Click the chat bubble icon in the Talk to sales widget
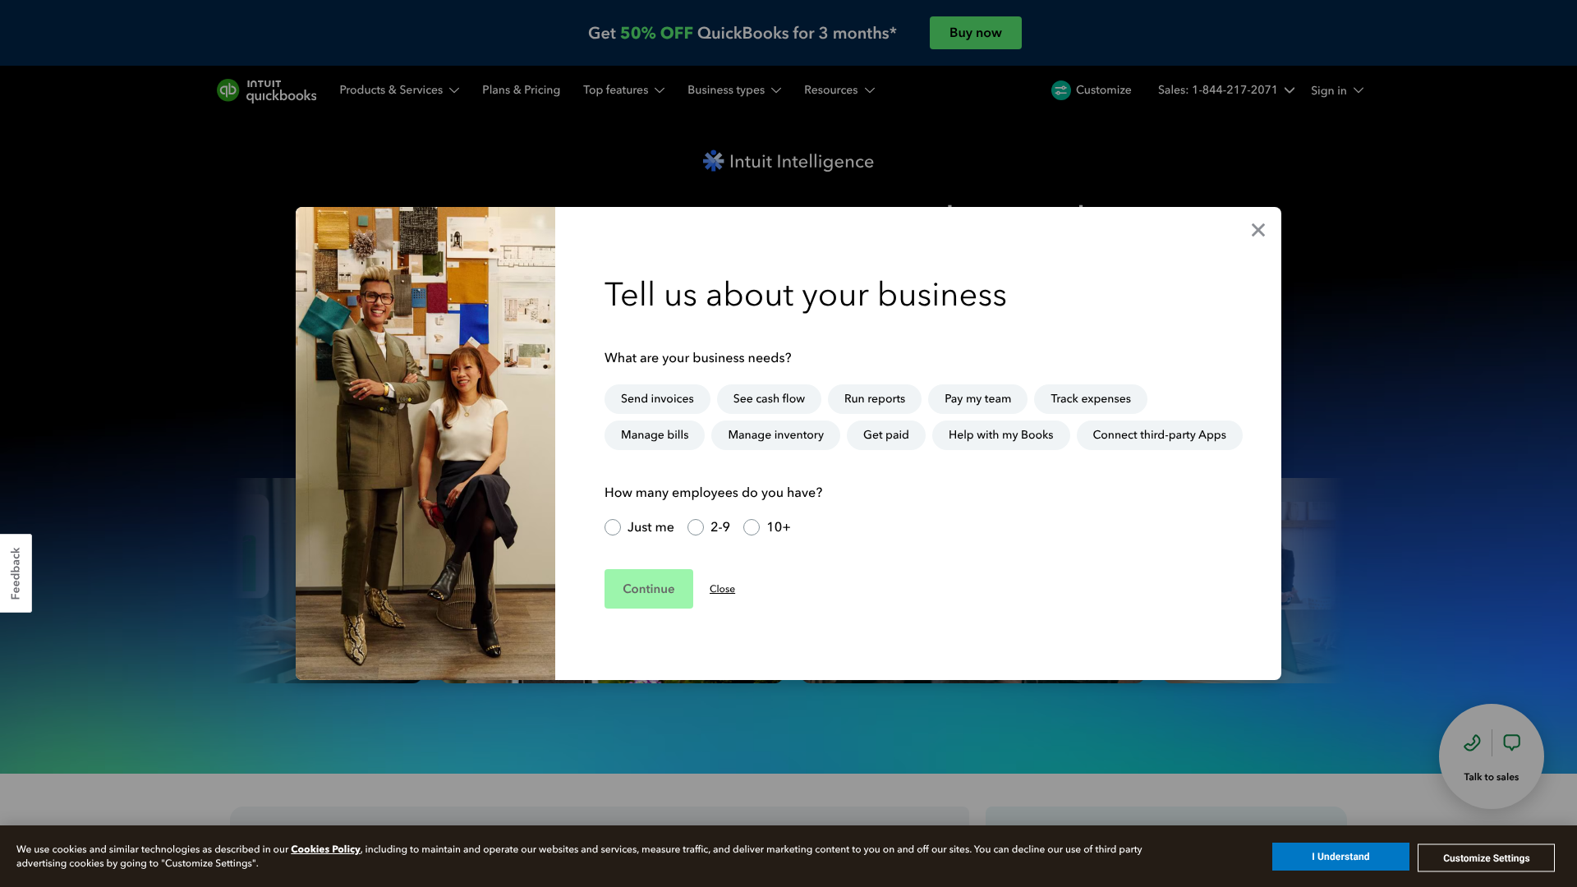This screenshot has height=887, width=1577. tap(1512, 743)
